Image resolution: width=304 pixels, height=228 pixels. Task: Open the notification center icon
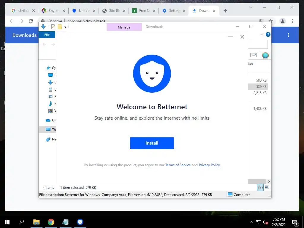(x=294, y=222)
